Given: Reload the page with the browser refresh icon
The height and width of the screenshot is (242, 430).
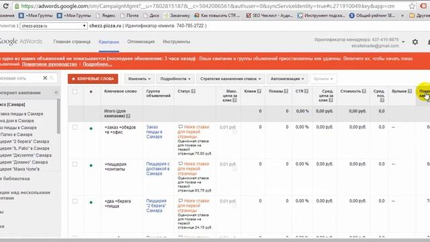Looking at the screenshot, I should click(x=5, y=6).
